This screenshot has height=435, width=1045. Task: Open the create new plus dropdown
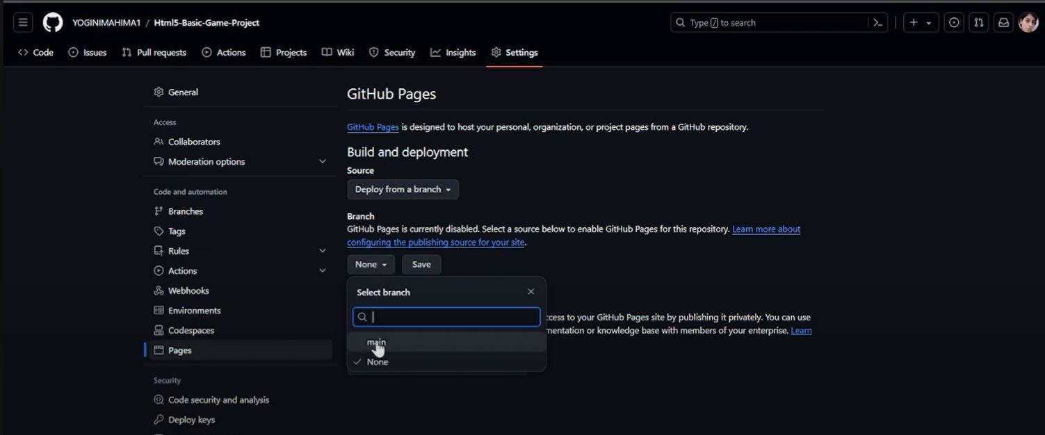tap(921, 22)
